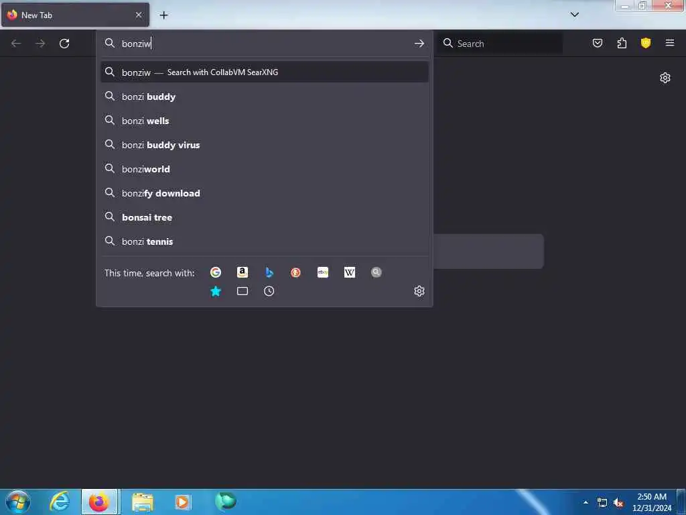
Task: Open the Windows Start menu
Action: (18, 502)
